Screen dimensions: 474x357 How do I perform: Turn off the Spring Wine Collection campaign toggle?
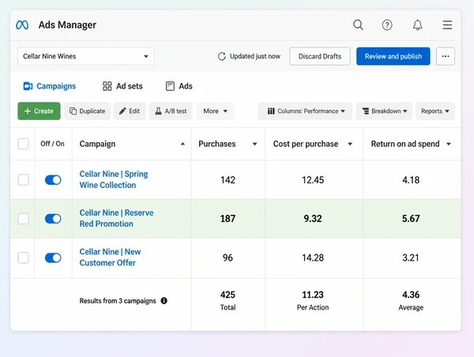point(53,180)
